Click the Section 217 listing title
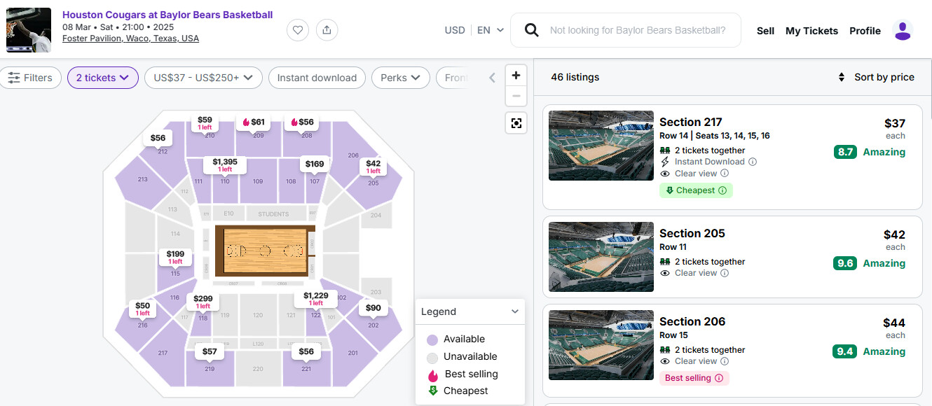Image resolution: width=932 pixels, height=406 pixels. point(691,122)
